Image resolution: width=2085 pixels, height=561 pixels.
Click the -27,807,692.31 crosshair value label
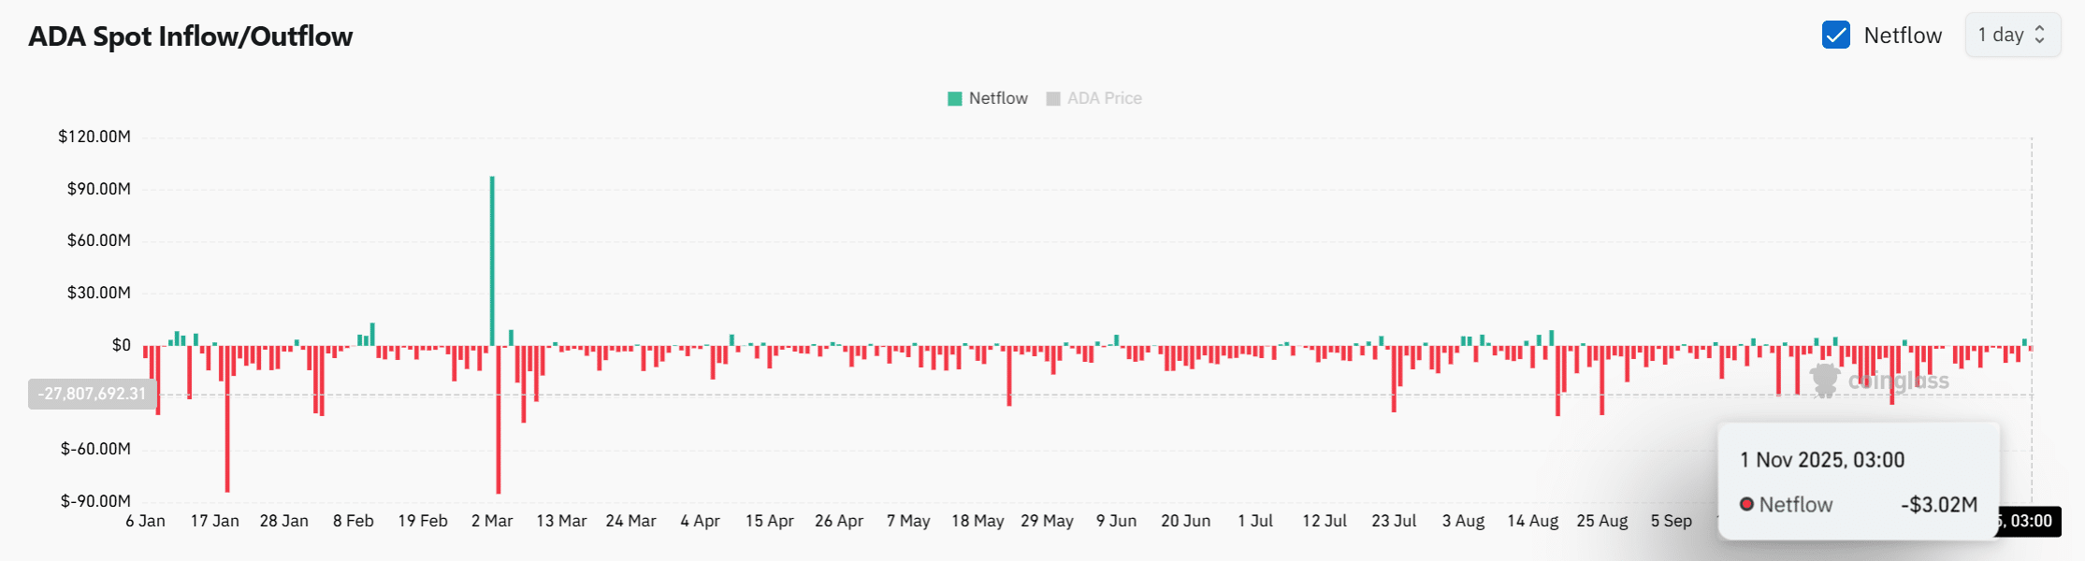click(x=92, y=394)
